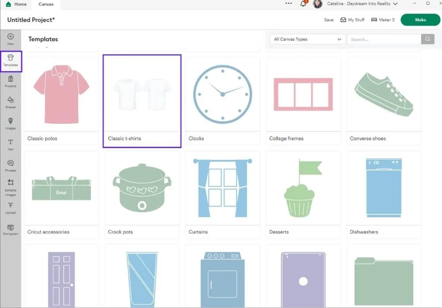Open the notifications bell icon

coord(303,4)
